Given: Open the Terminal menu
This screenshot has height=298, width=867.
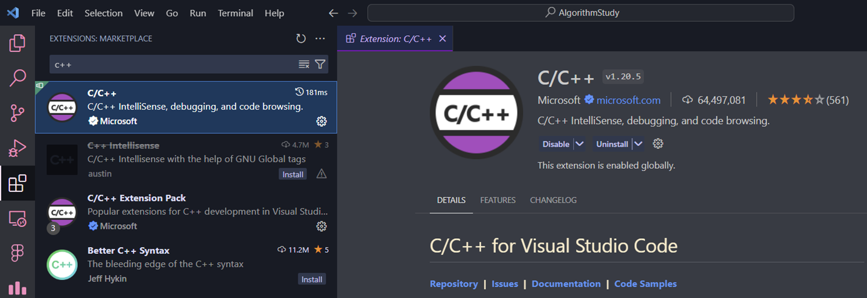Looking at the screenshot, I should tap(235, 13).
